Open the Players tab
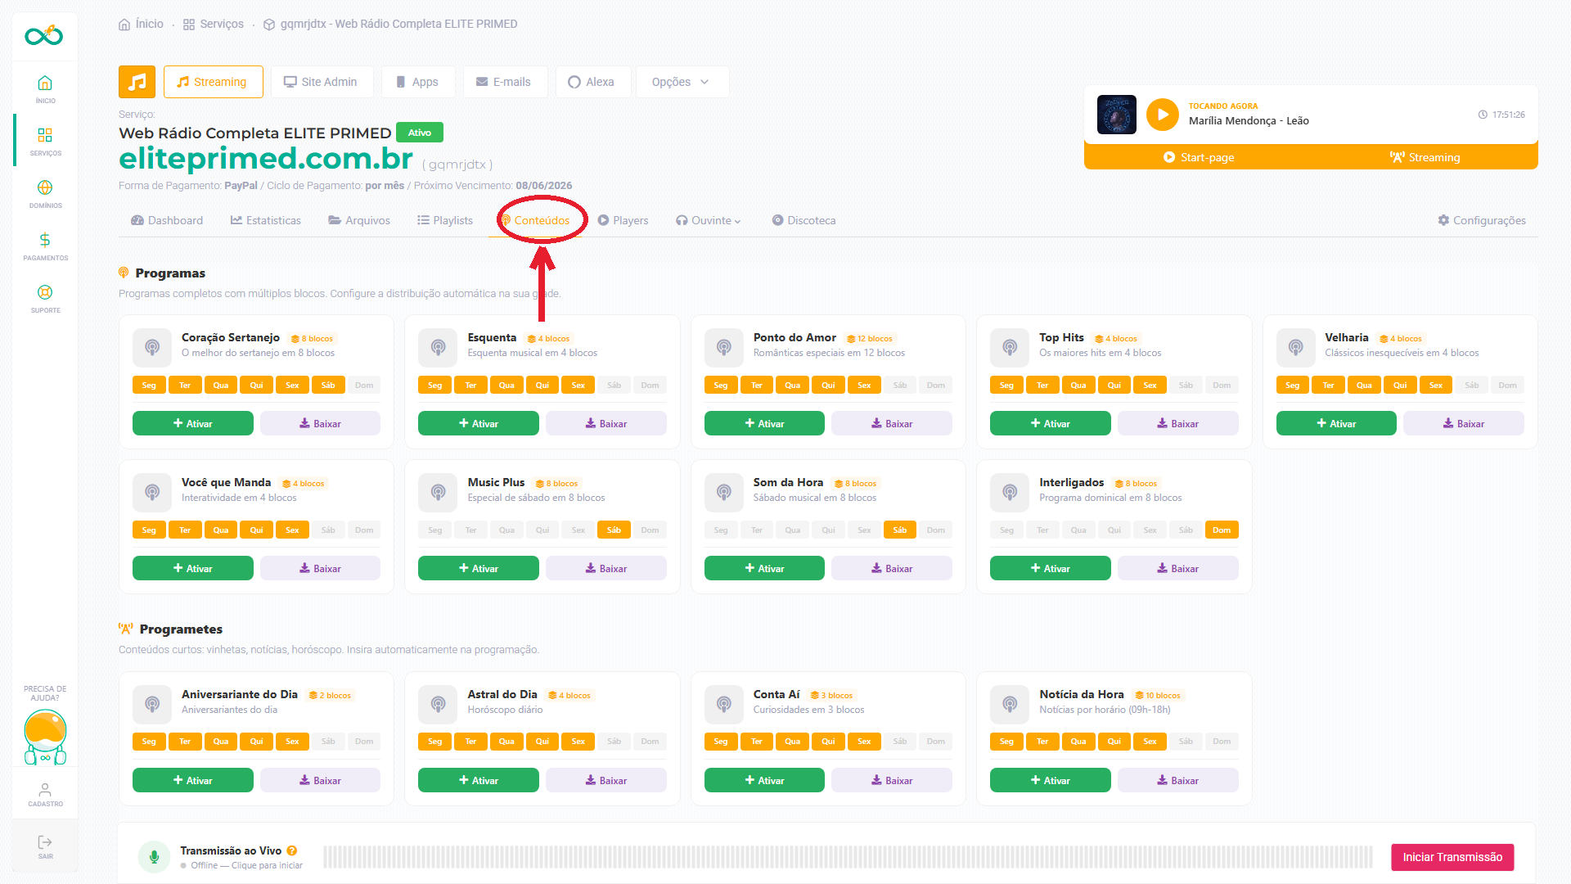1571x884 pixels. click(x=623, y=220)
